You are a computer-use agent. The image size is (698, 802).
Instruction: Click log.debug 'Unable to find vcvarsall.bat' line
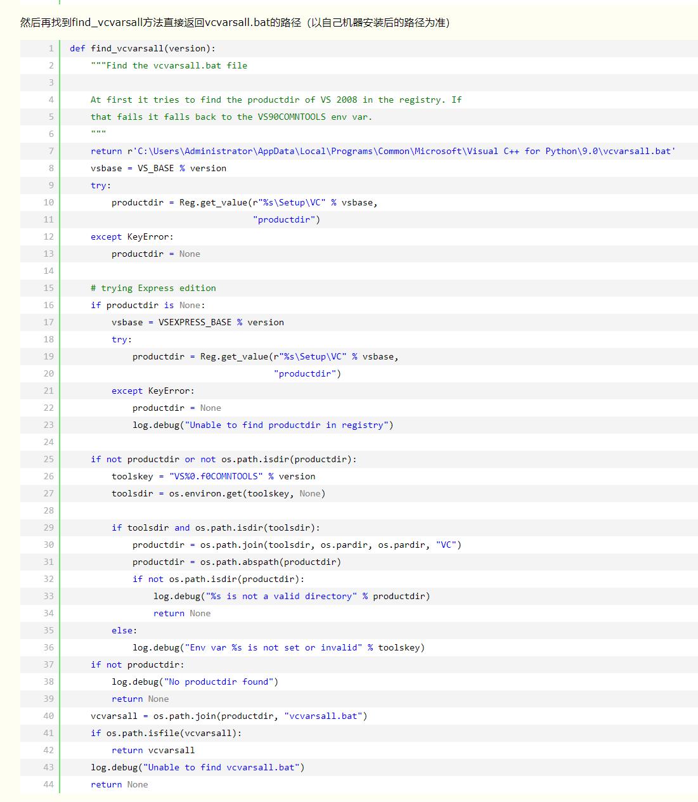pyautogui.click(x=198, y=767)
